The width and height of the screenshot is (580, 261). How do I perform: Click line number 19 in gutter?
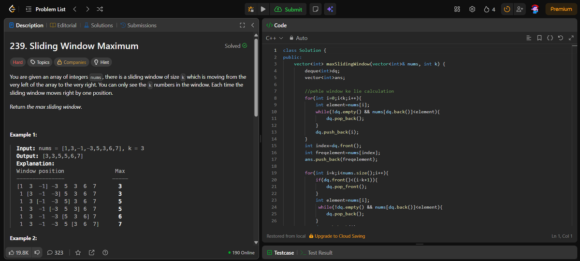tap(274, 173)
